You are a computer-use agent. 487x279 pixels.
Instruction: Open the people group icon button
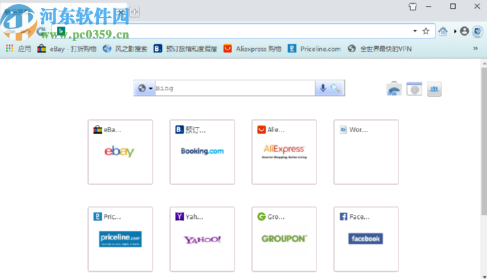[434, 89]
